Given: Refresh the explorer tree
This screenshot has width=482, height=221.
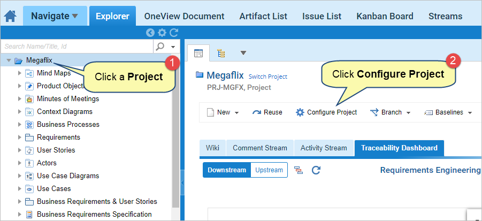Looking at the screenshot, I should click(174, 33).
